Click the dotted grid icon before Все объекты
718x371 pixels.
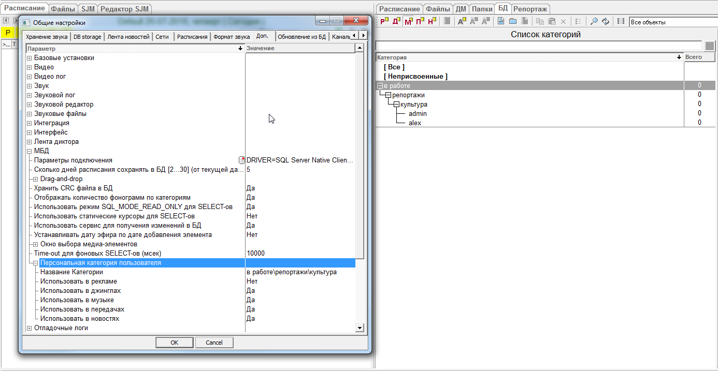coord(621,21)
